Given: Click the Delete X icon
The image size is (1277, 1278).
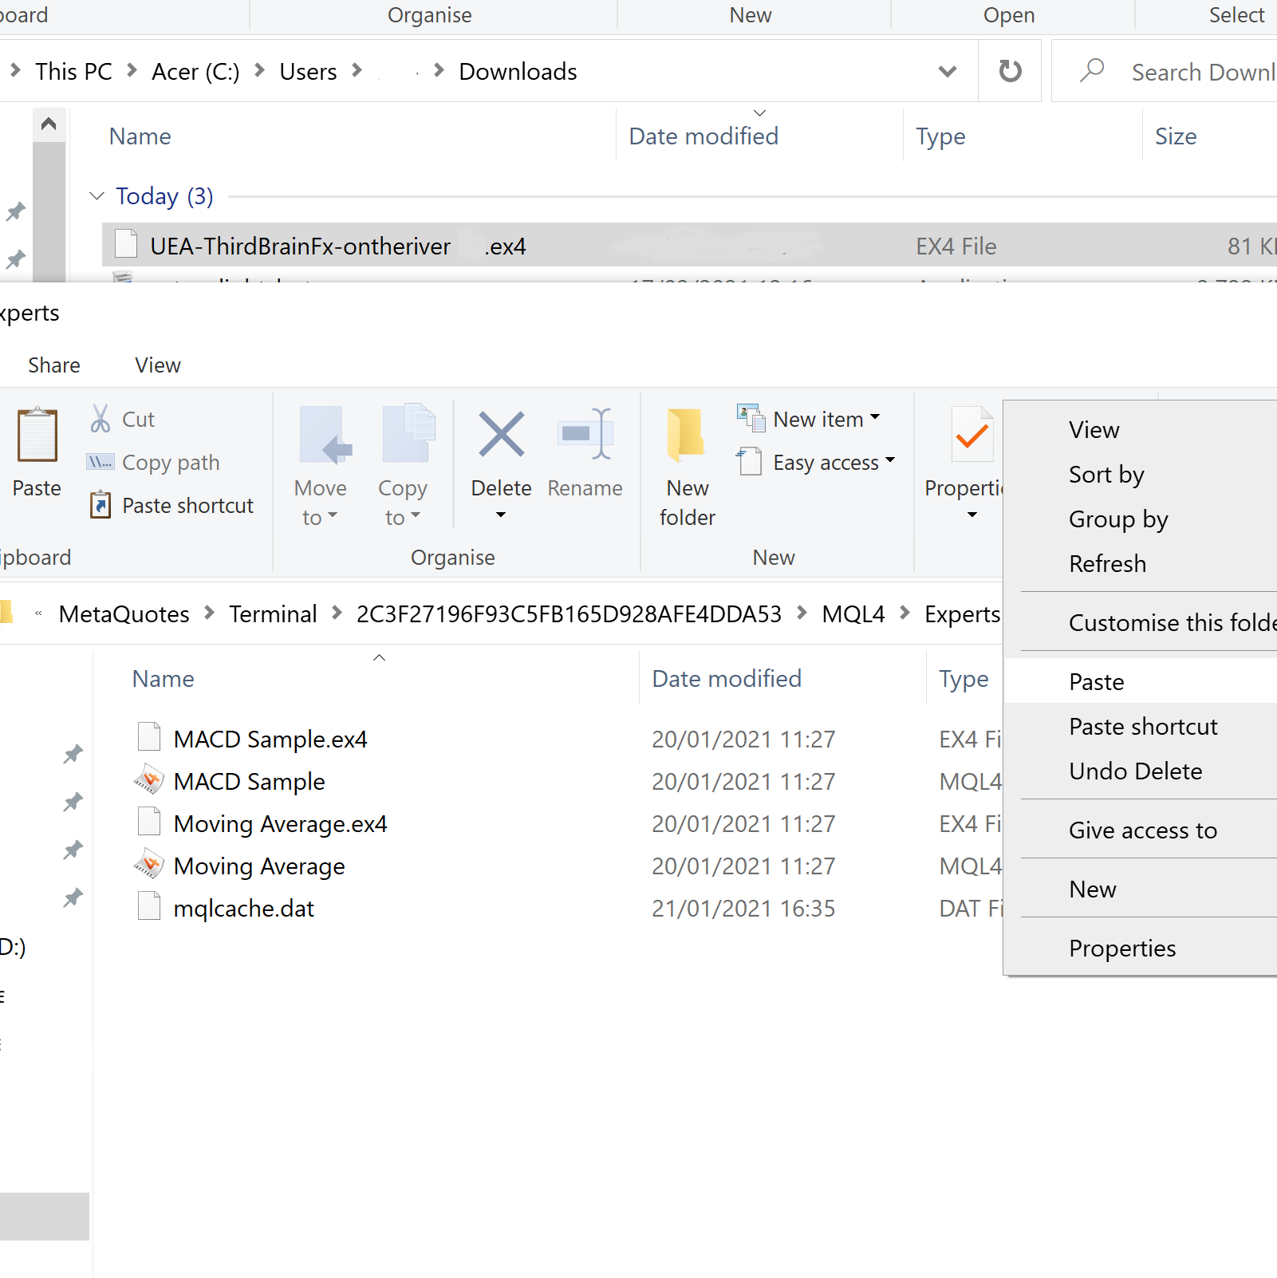Looking at the screenshot, I should point(501,435).
